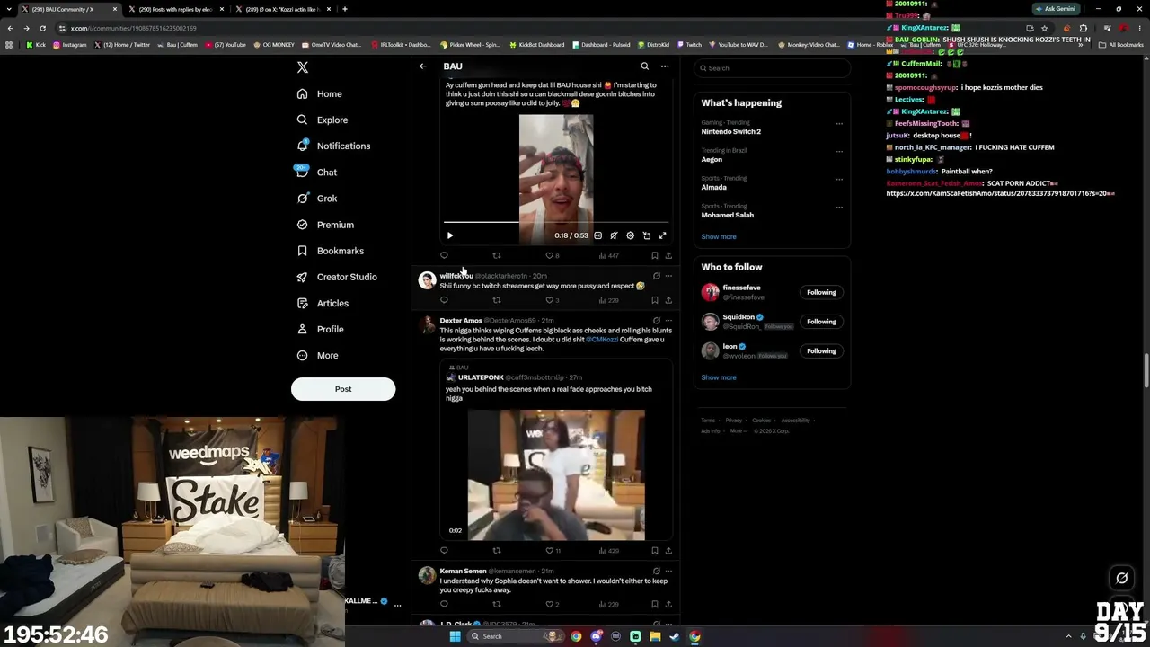Toggle video captions on the 0:53 video
This screenshot has width=1150, height=647.
[x=597, y=235]
